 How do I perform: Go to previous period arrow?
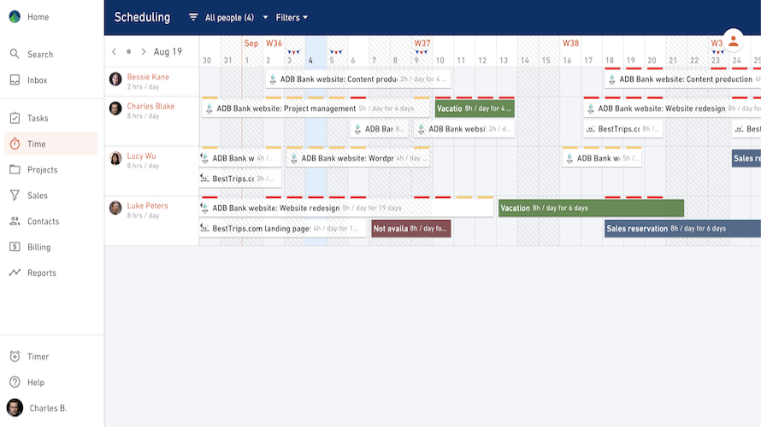point(114,51)
